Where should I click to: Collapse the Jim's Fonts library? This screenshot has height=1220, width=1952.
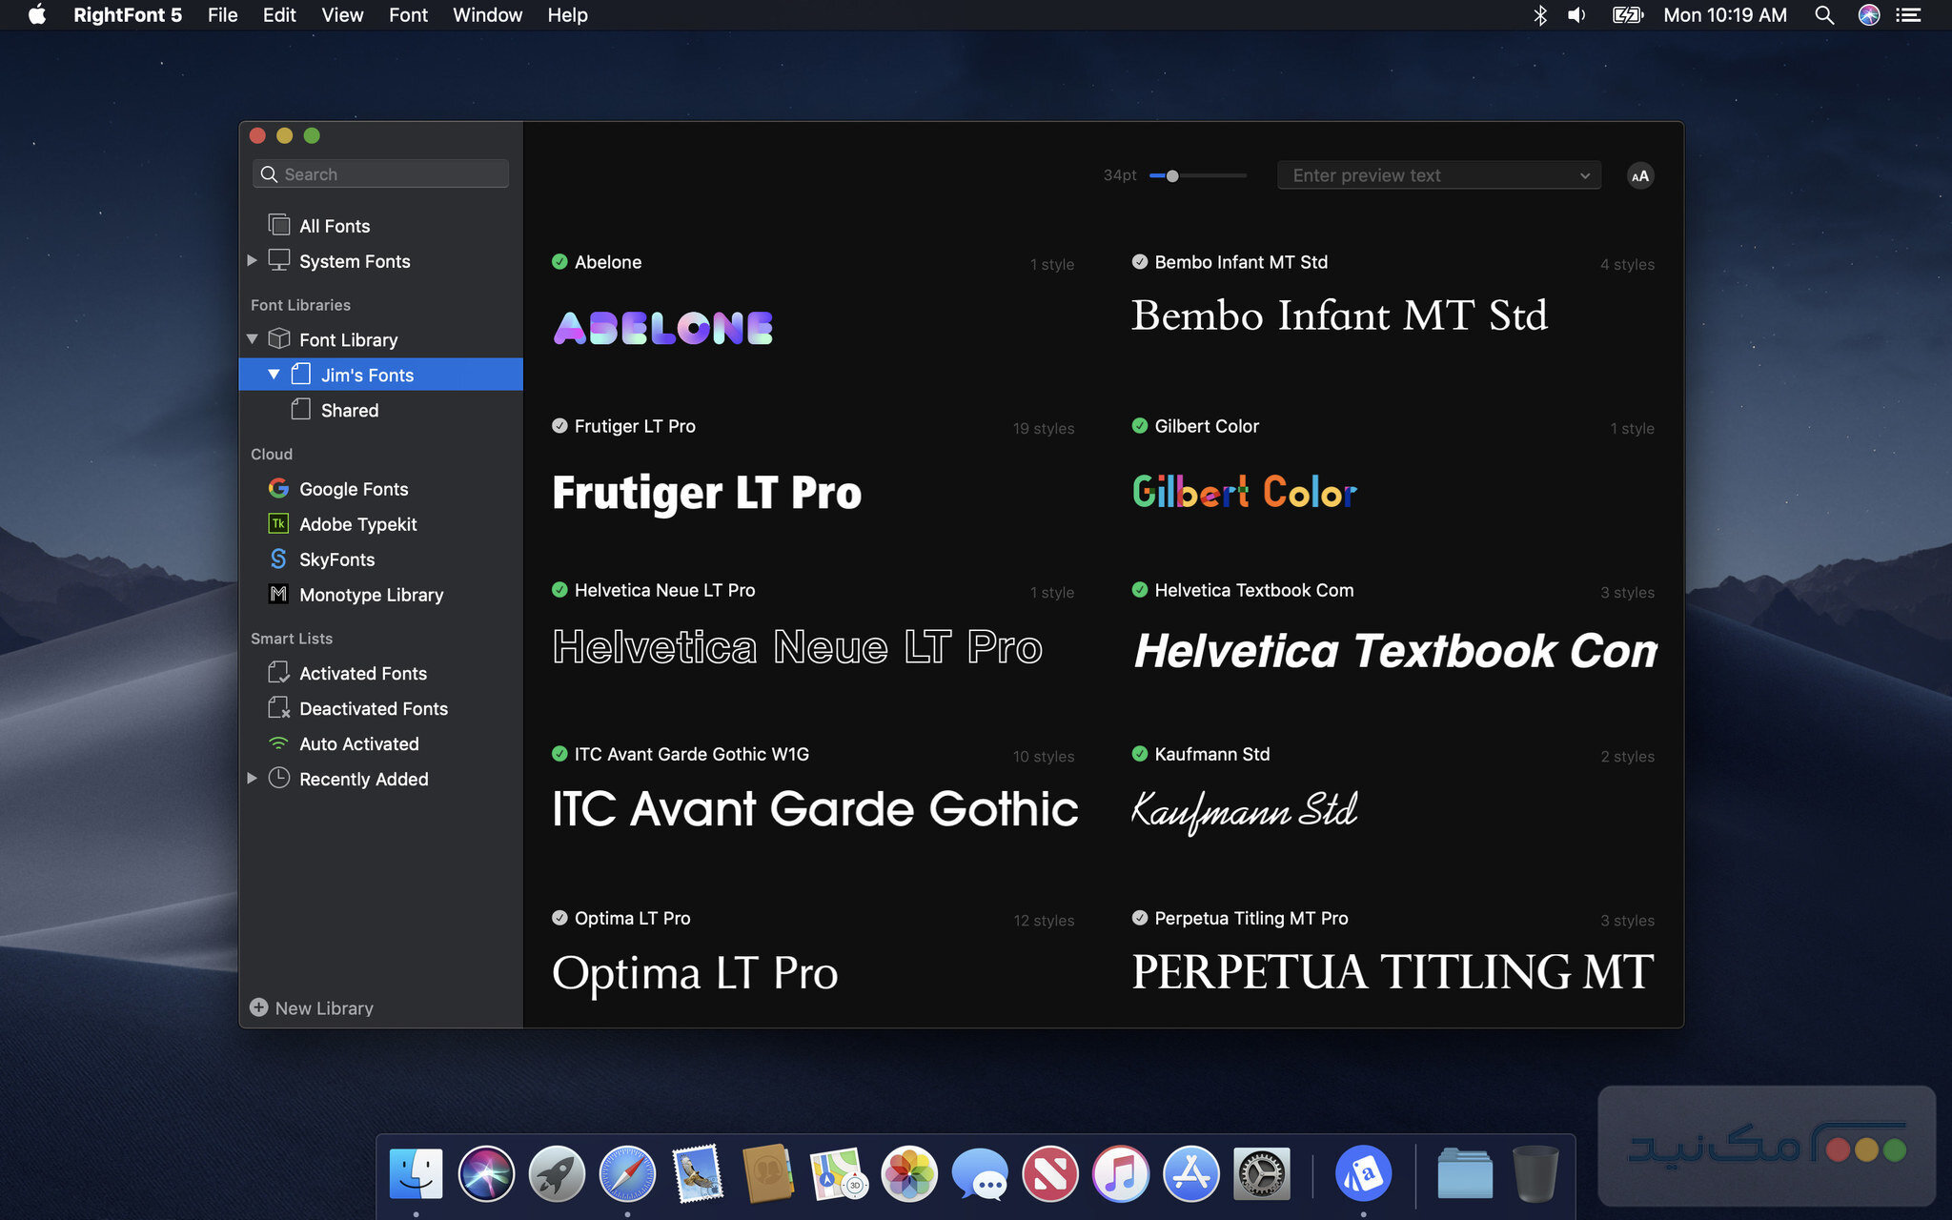click(x=274, y=375)
